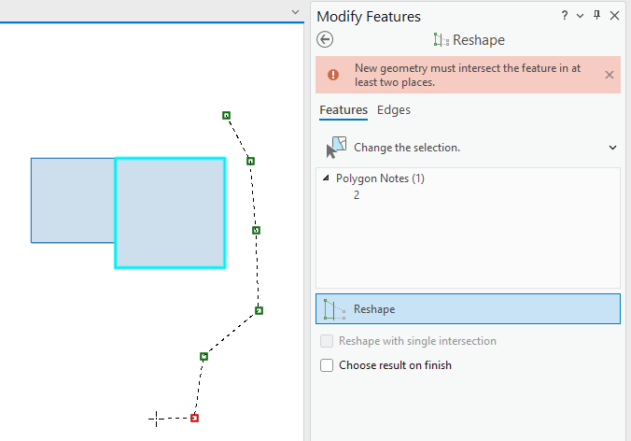Dismiss the red error message banner

click(610, 75)
